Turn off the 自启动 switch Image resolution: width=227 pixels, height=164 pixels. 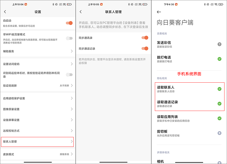pos(69,23)
